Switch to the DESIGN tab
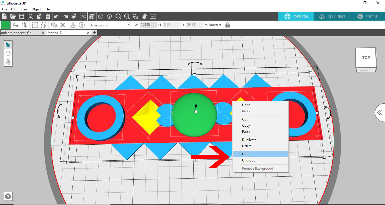 point(296,17)
